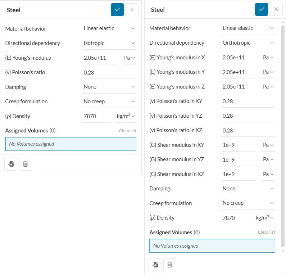This screenshot has width=286, height=275.
Task: Open the Isotropic directional dependency dropdown
Action: pyautogui.click(x=109, y=43)
